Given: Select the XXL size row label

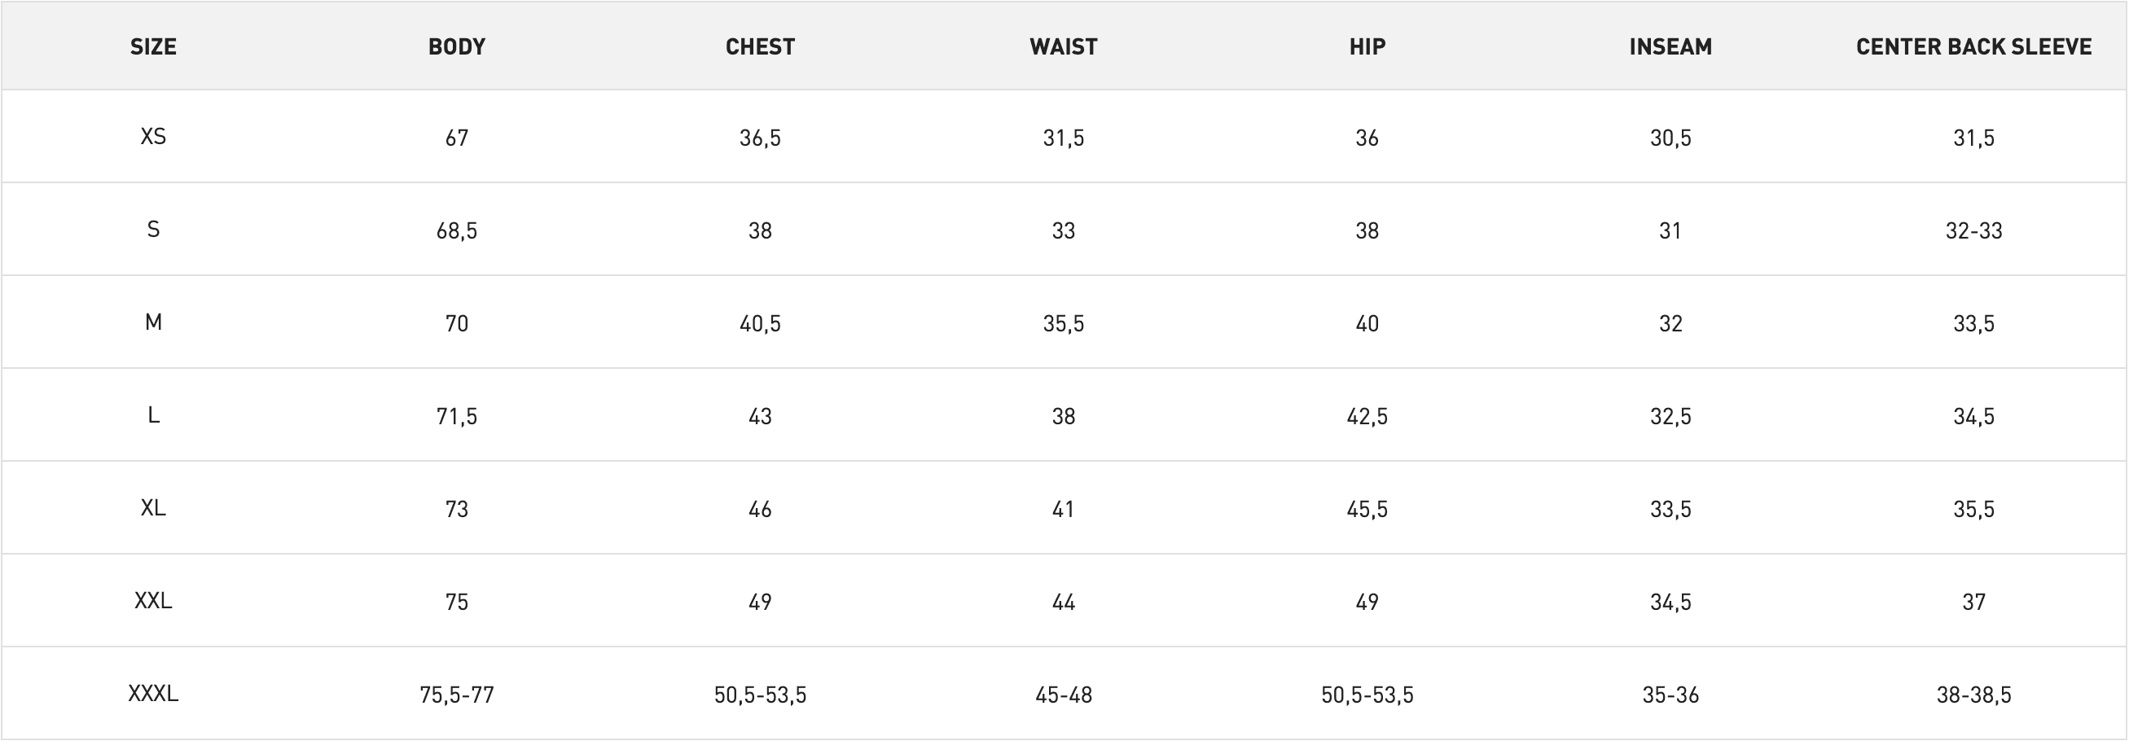Looking at the screenshot, I should [153, 601].
